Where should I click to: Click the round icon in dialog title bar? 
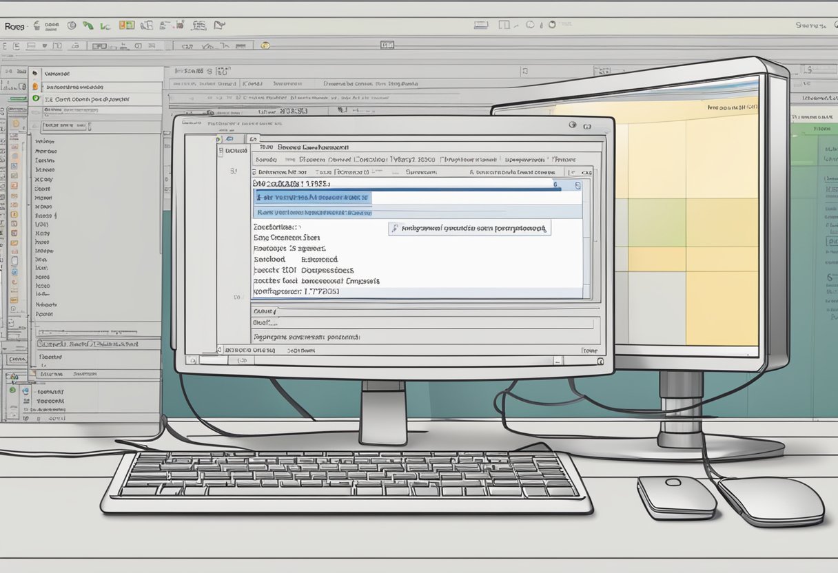[x=572, y=125]
